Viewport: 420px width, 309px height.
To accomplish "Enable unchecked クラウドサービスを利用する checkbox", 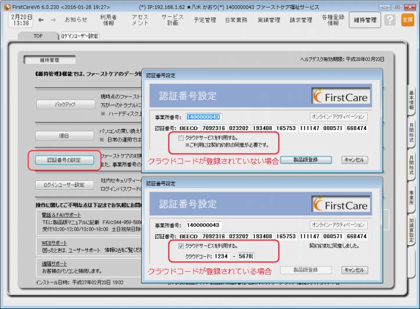I will [x=181, y=138].
